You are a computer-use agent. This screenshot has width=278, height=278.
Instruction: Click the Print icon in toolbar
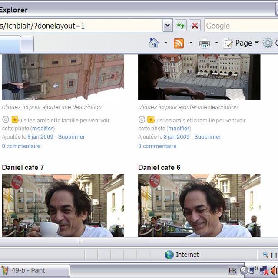pos(204,43)
